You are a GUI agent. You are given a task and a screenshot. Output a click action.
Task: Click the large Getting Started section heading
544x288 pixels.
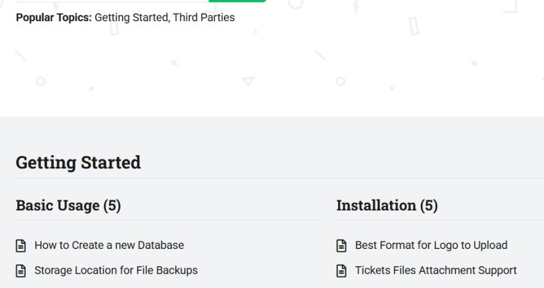coord(78,163)
